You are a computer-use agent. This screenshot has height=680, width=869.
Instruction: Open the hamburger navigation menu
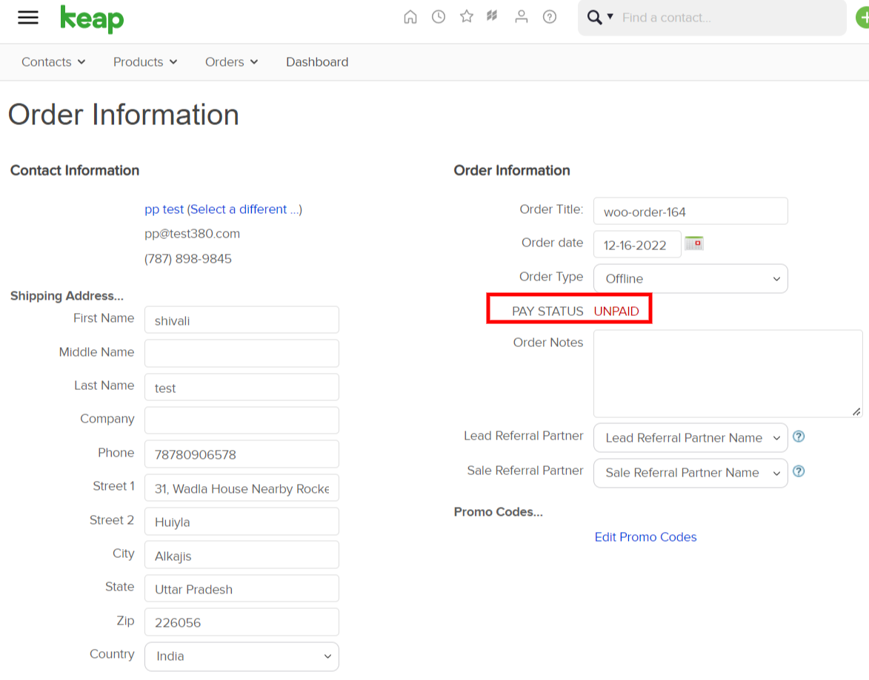[27, 18]
